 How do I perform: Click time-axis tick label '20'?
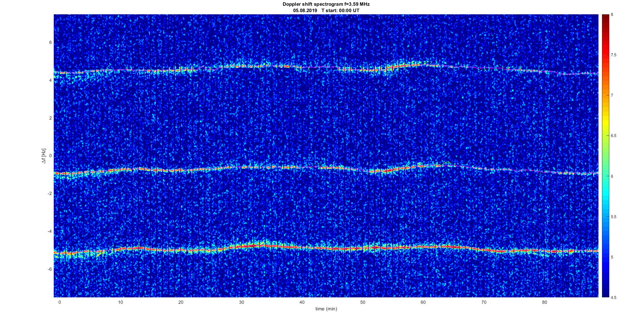tap(181, 302)
